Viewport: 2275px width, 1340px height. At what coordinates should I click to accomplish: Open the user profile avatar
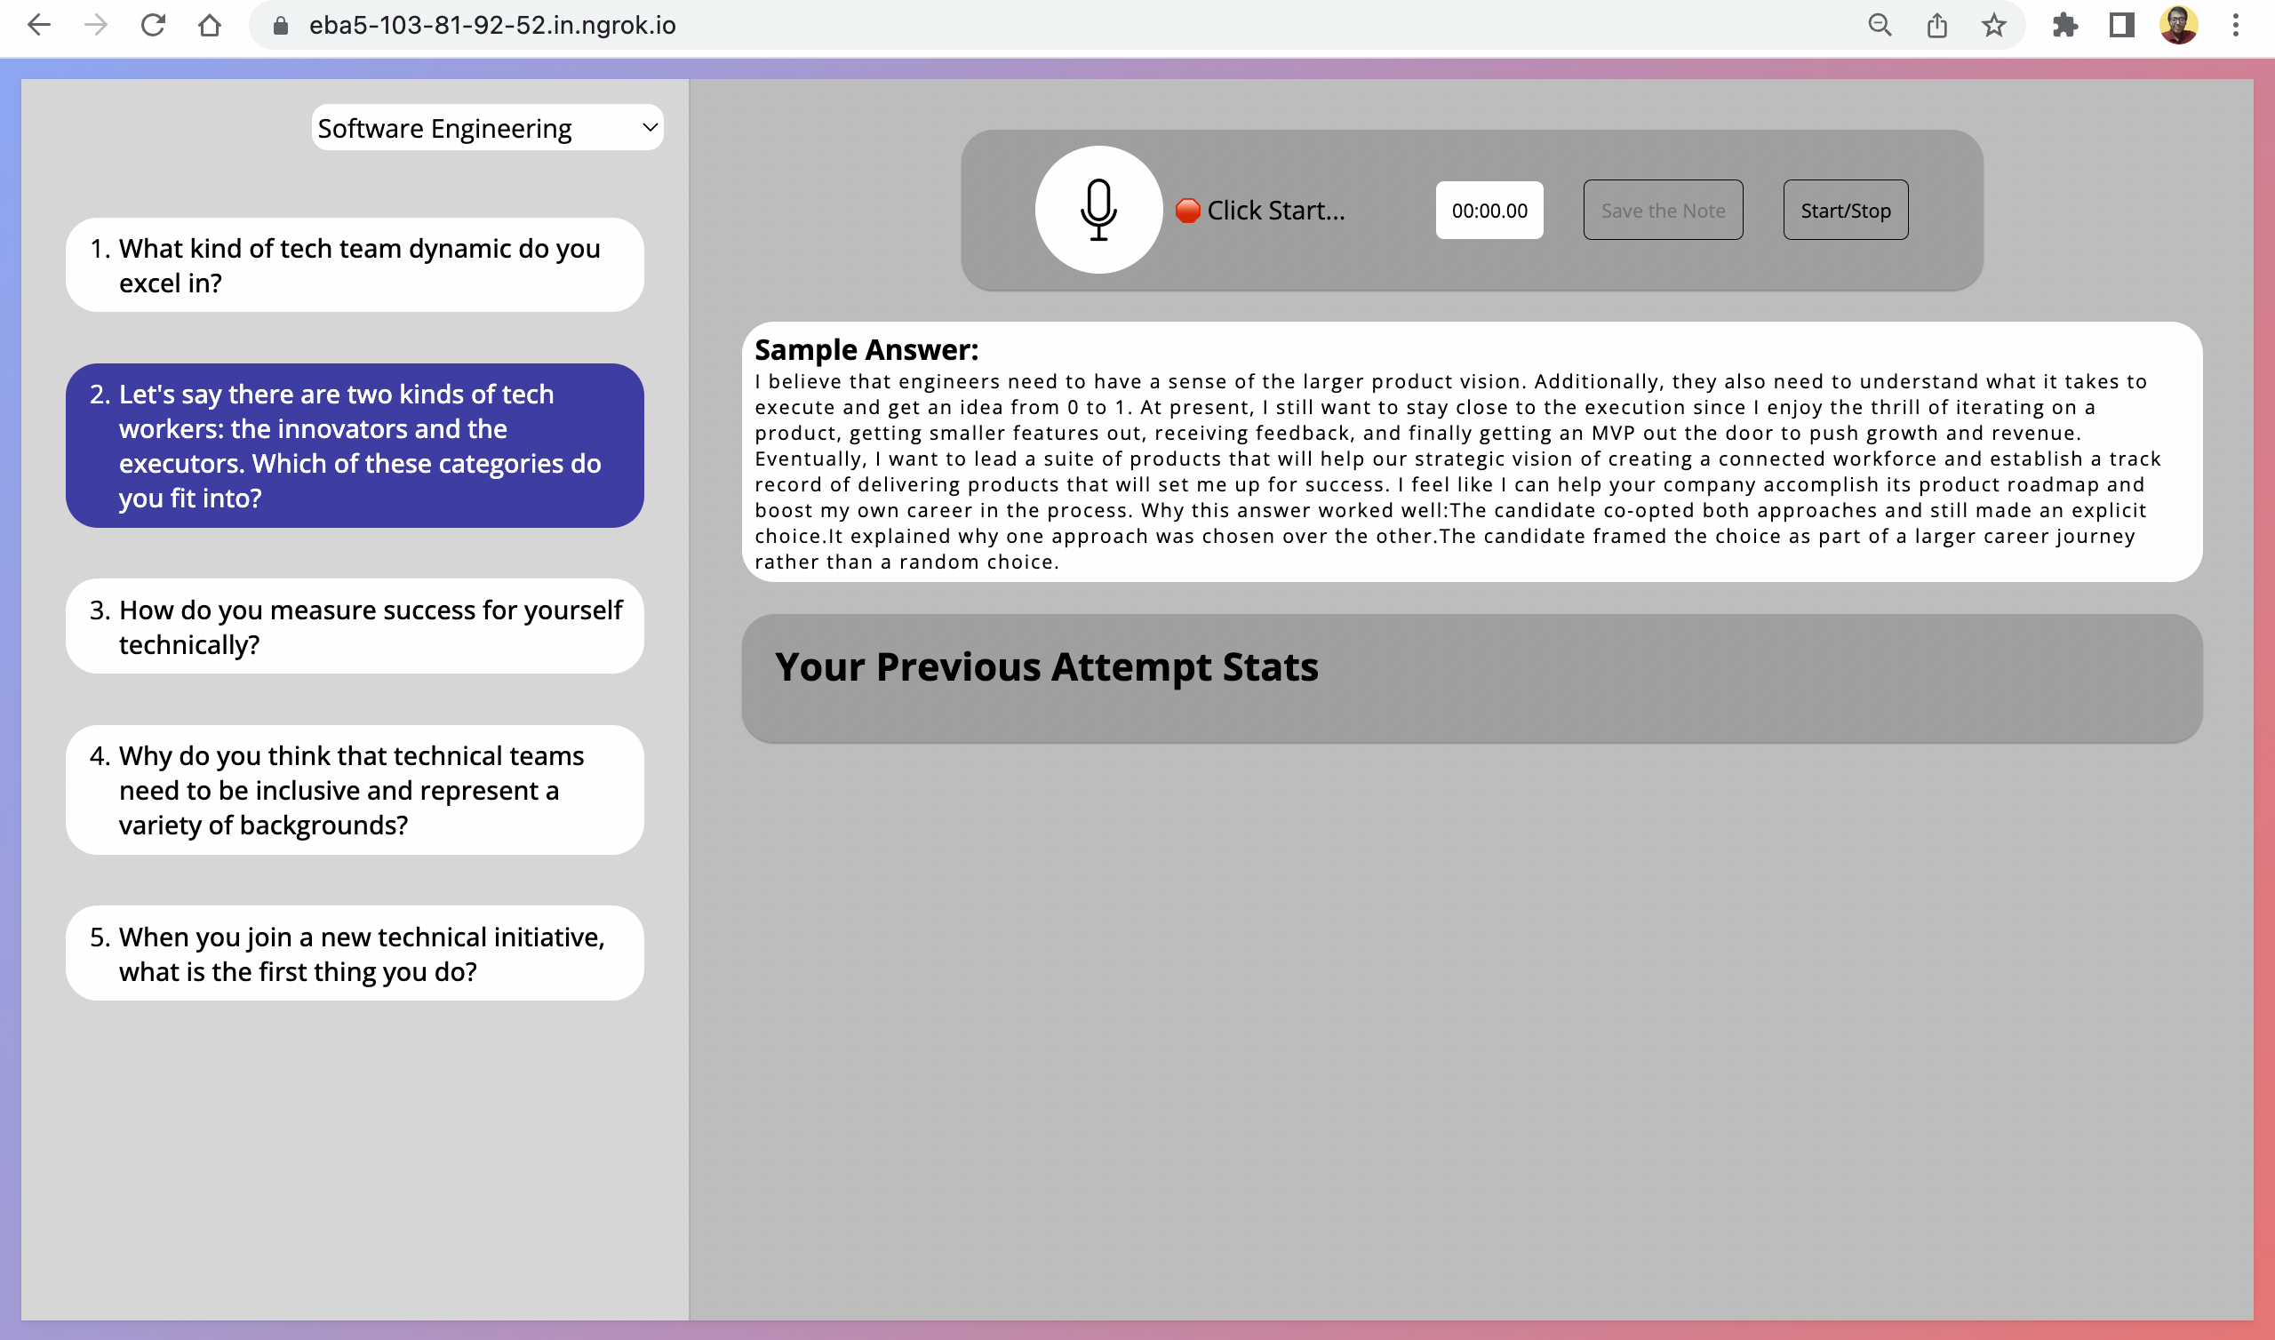tap(2178, 25)
